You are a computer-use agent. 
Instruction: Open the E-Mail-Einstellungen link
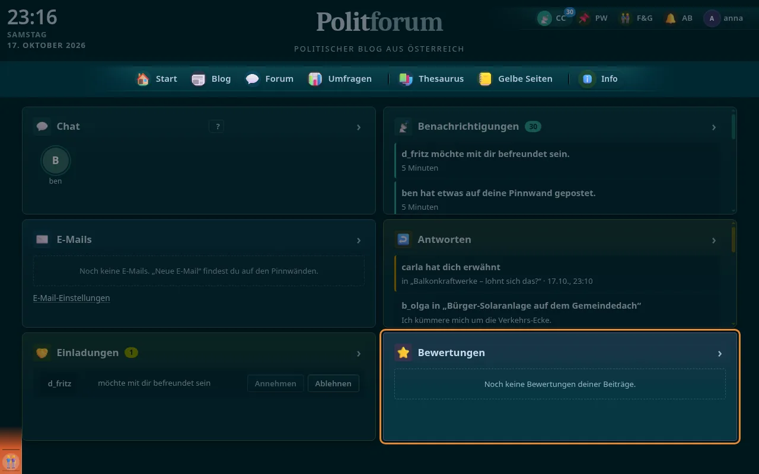[x=72, y=298]
